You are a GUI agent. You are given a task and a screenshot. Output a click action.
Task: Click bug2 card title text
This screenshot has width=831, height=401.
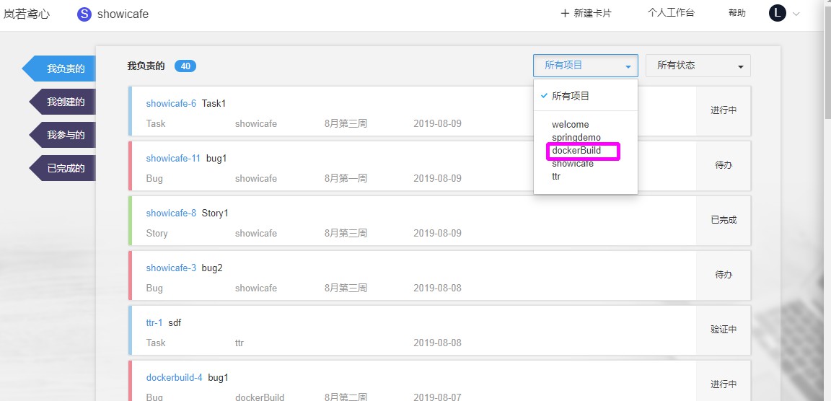[x=212, y=268]
